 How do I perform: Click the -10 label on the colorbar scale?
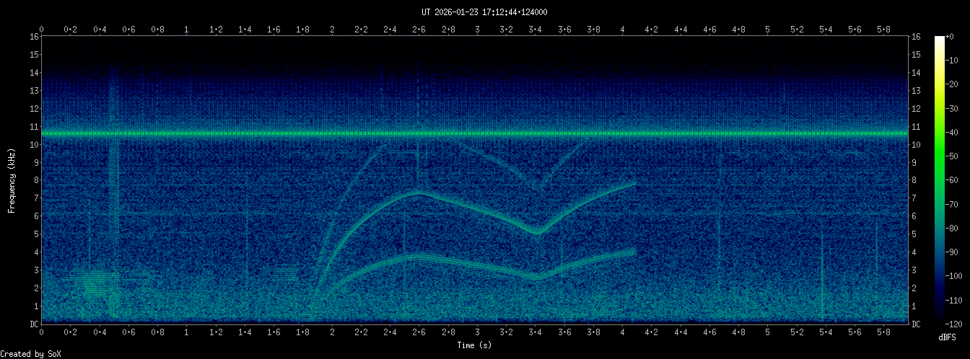click(x=957, y=61)
